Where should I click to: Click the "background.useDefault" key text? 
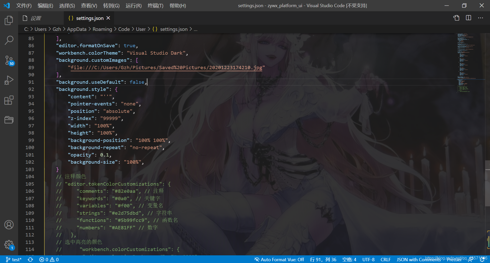[x=90, y=82]
